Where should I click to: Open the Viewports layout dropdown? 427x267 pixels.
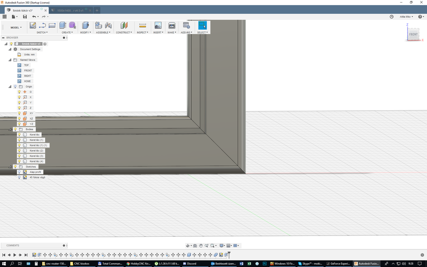[236, 246]
